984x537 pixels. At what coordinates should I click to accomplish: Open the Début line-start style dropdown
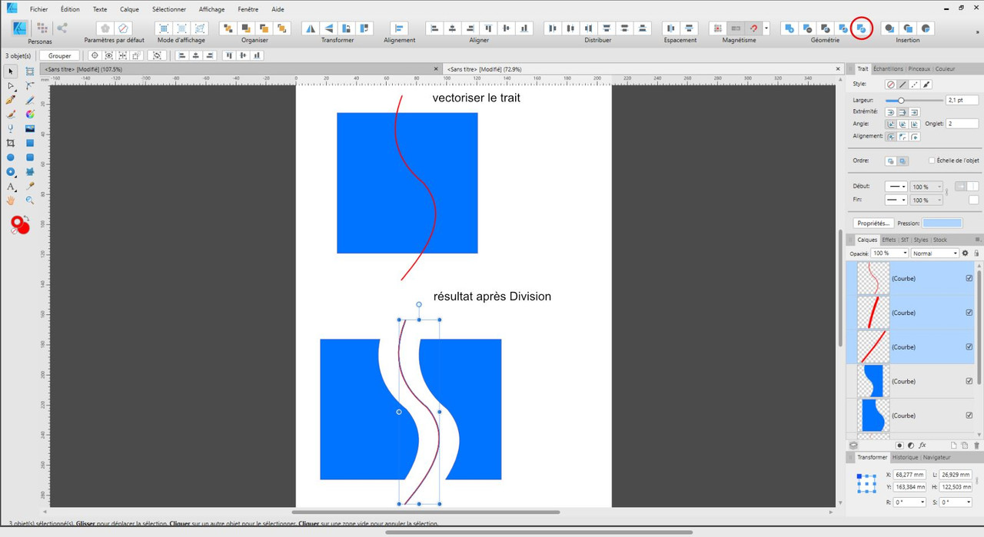tap(896, 187)
